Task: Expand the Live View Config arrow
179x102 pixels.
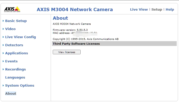Action: tap(3, 37)
